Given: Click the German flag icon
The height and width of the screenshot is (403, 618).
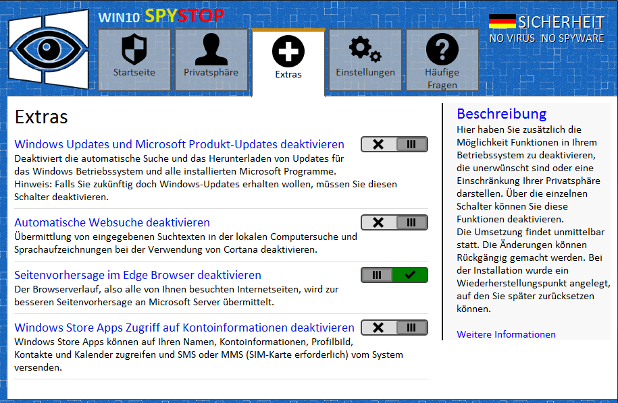Looking at the screenshot, I should [502, 22].
